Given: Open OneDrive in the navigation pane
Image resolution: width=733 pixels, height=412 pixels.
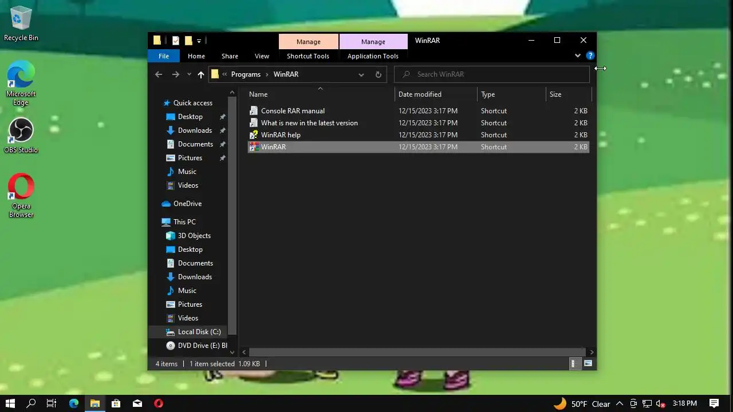Looking at the screenshot, I should (187, 204).
